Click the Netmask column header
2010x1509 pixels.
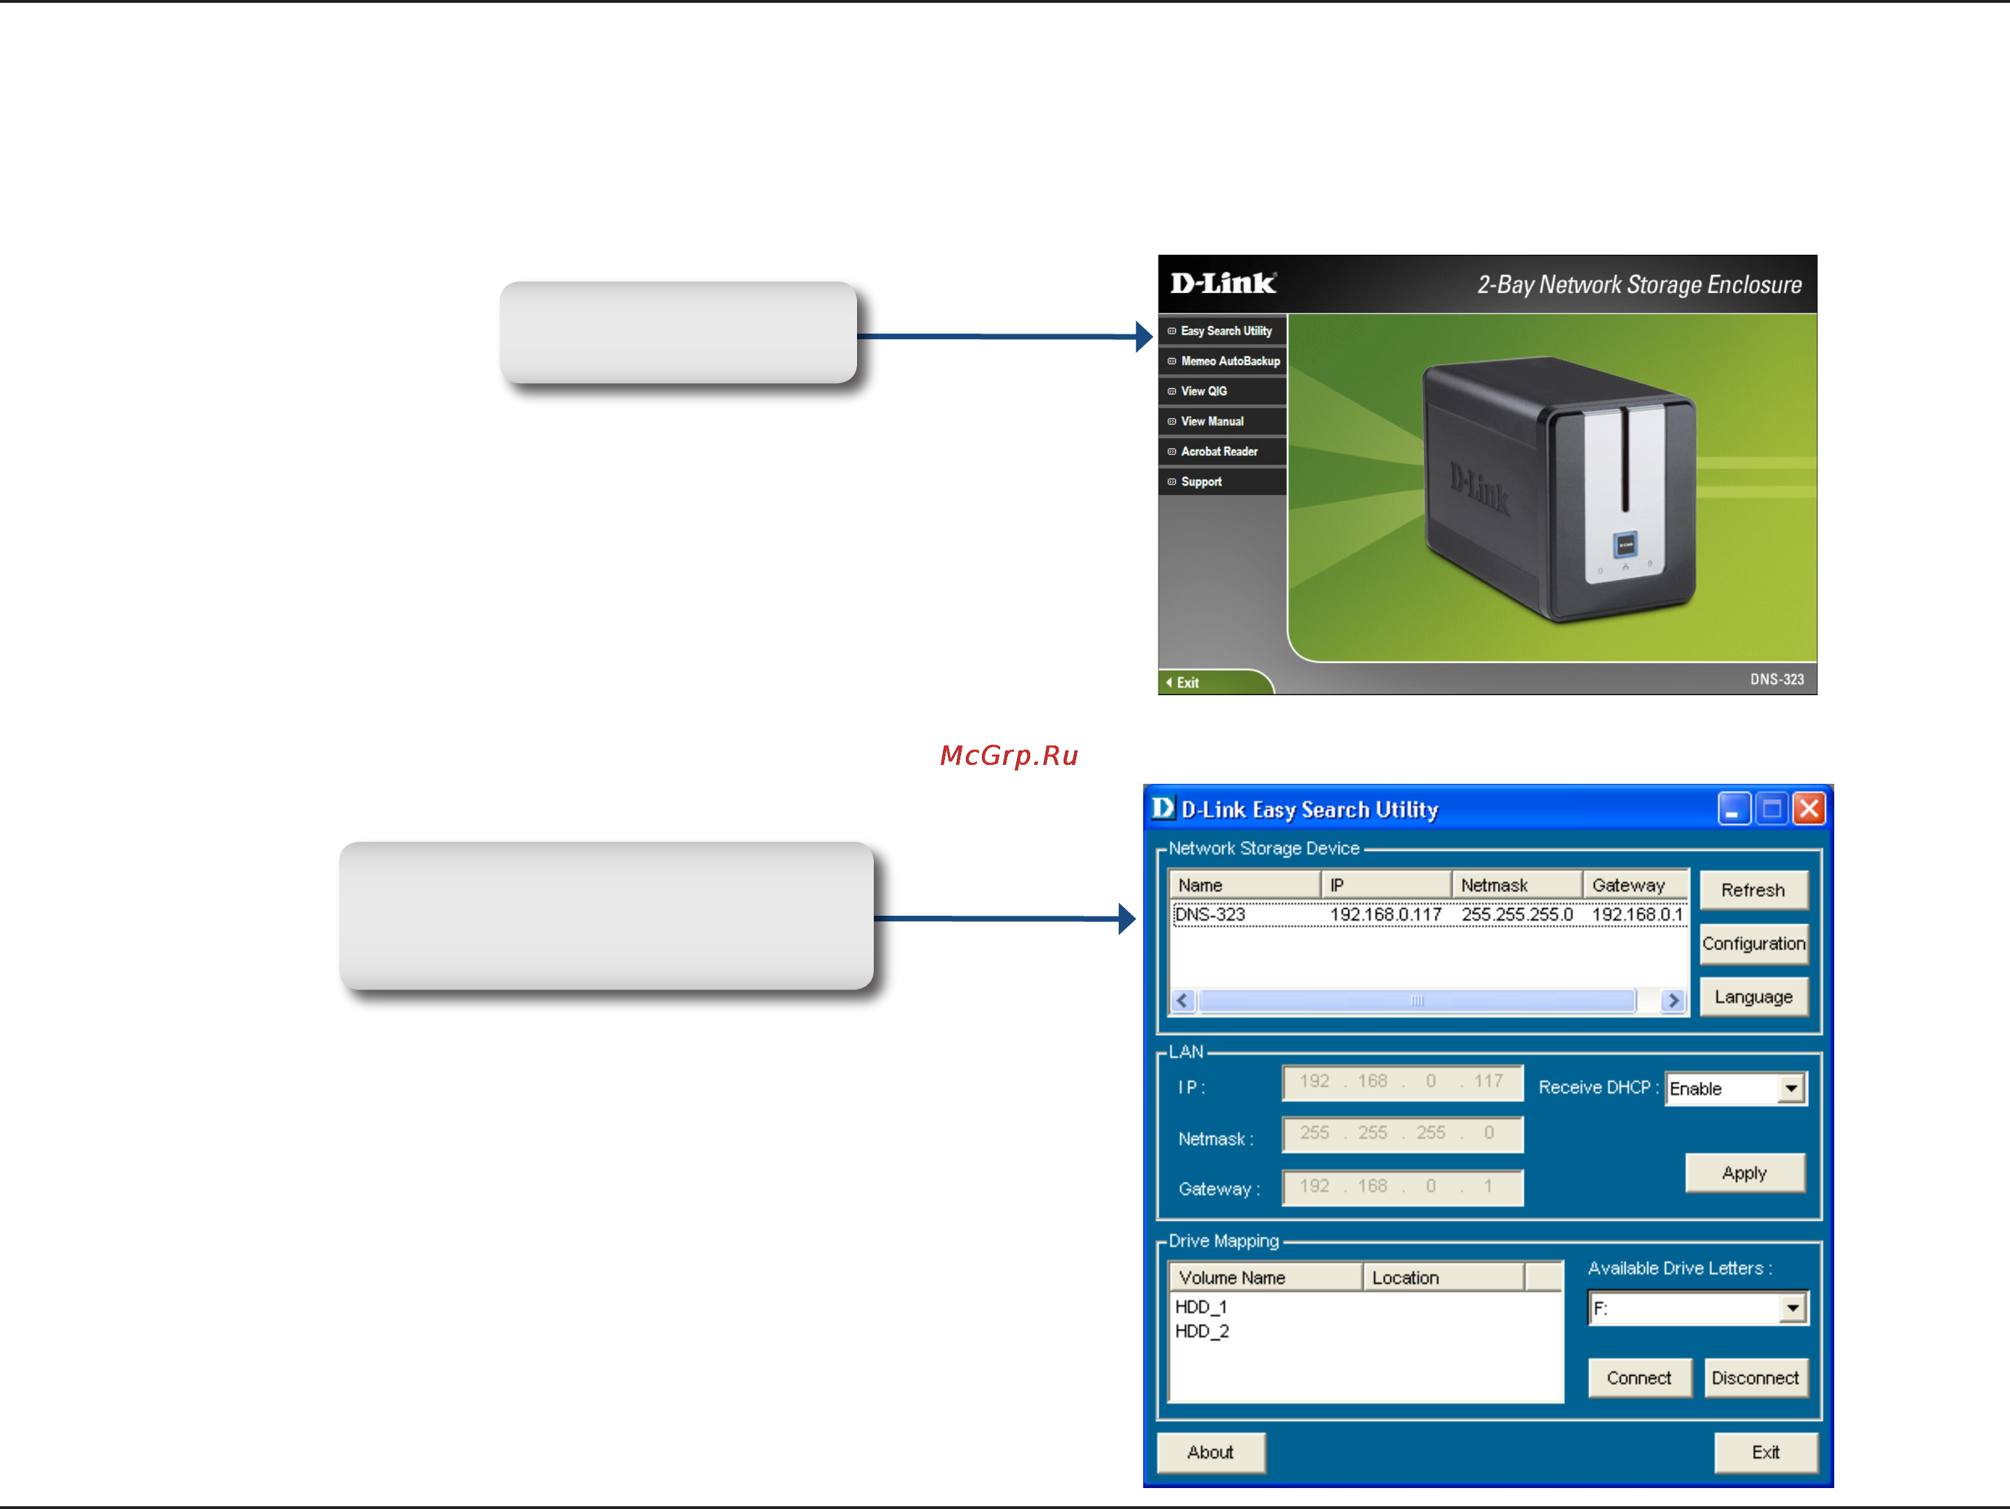pyautogui.click(x=1517, y=885)
